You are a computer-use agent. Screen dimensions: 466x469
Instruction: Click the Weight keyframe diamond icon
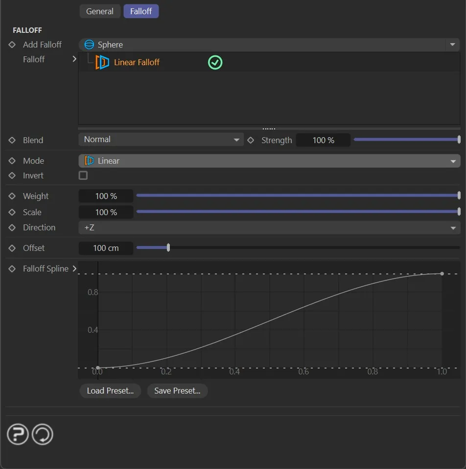click(x=12, y=196)
